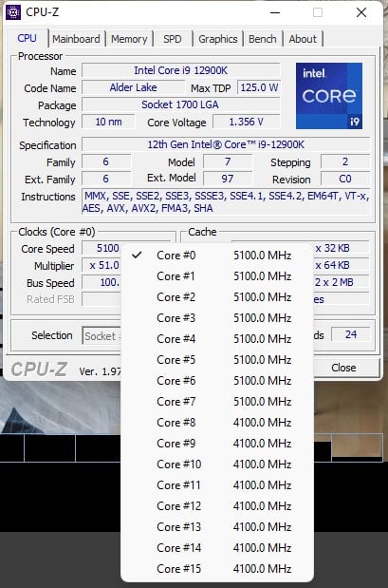Click the Specification text field

(226, 144)
